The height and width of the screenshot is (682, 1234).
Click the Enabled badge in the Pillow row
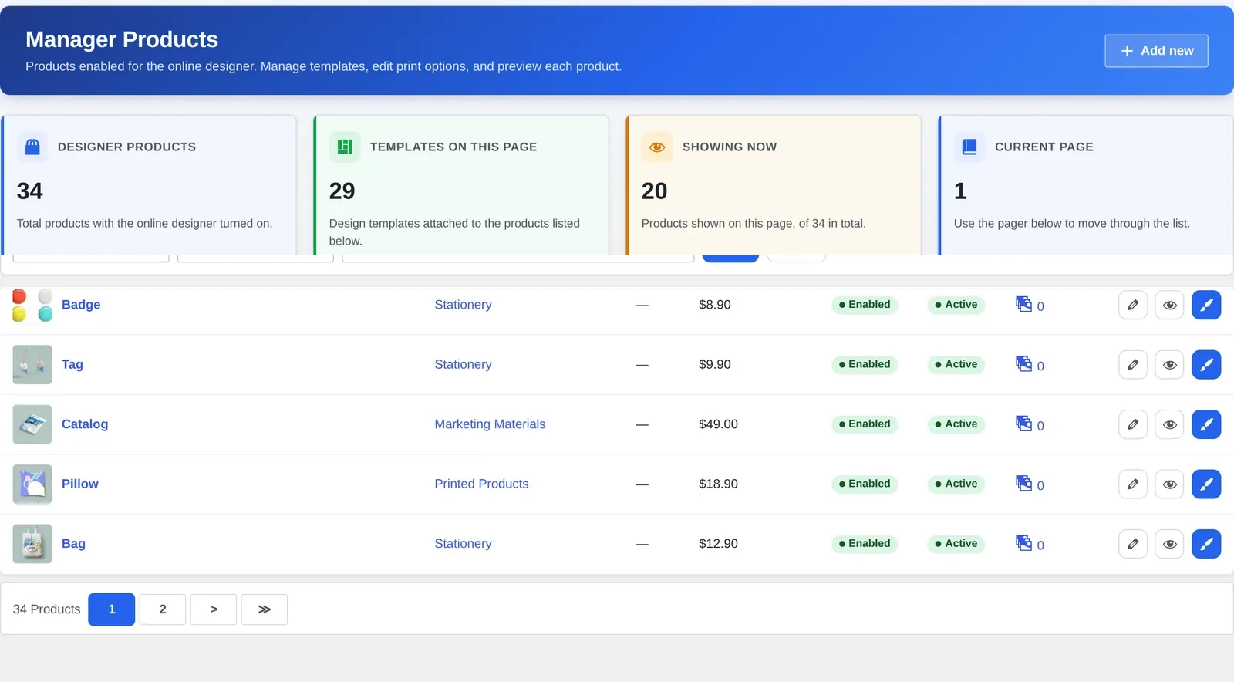865,484
